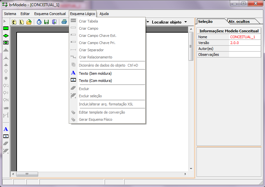The height and width of the screenshot is (187, 265).
Task: Select the green diamond relationship tool
Action: 6,36
